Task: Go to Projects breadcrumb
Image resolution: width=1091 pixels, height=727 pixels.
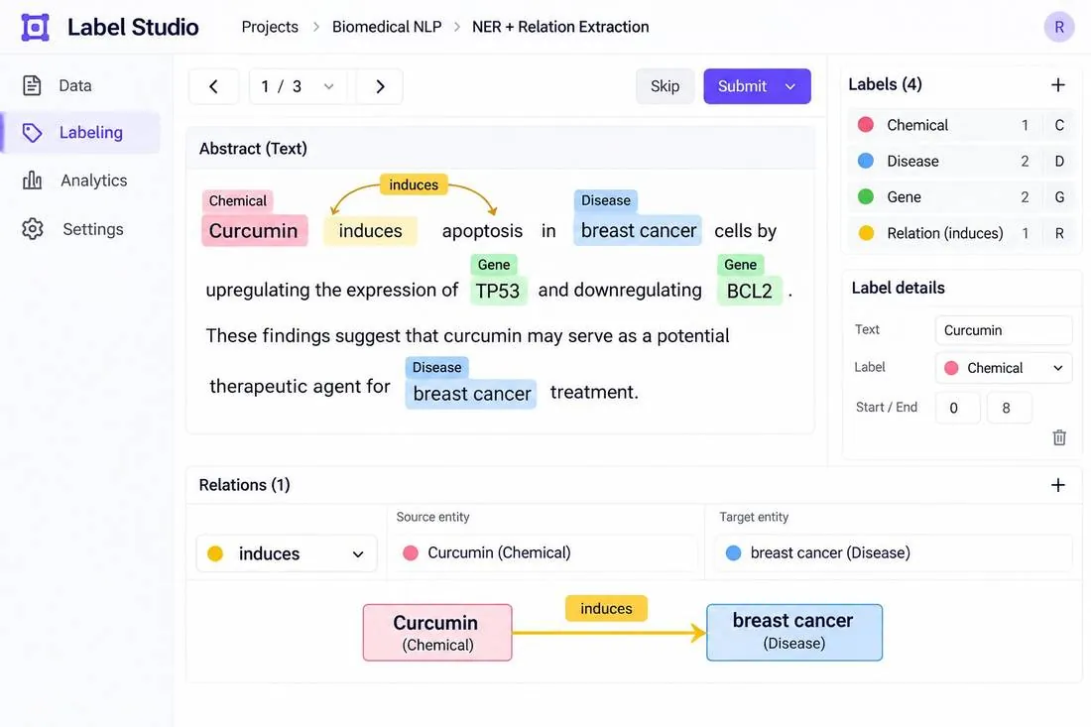Action: (x=269, y=27)
